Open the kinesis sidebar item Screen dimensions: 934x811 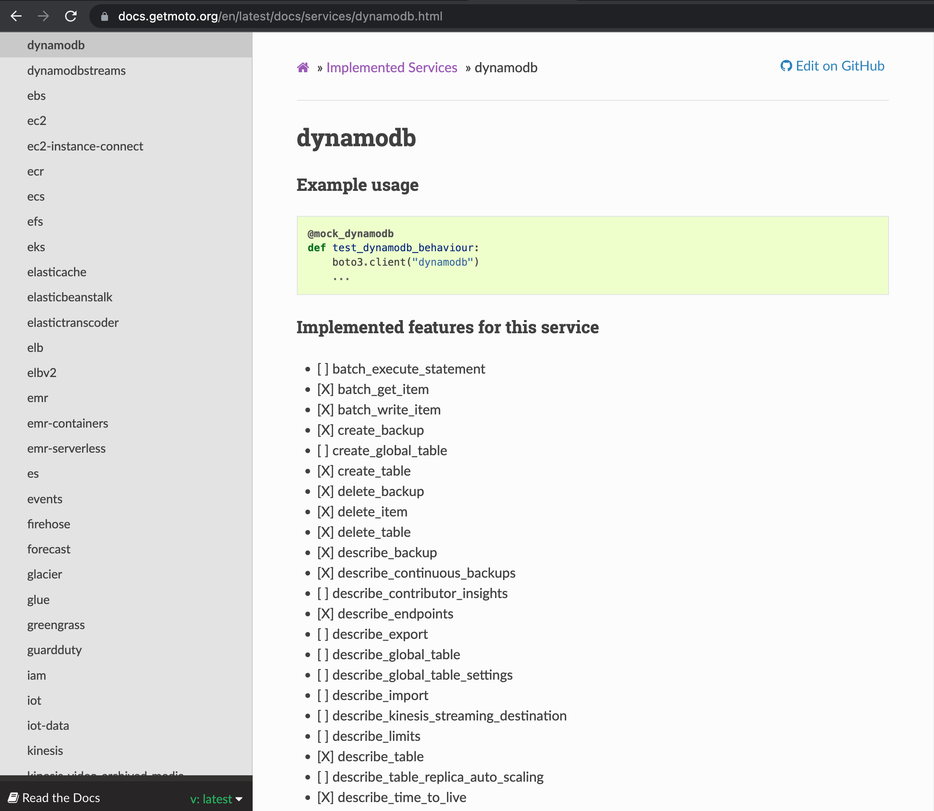point(45,750)
